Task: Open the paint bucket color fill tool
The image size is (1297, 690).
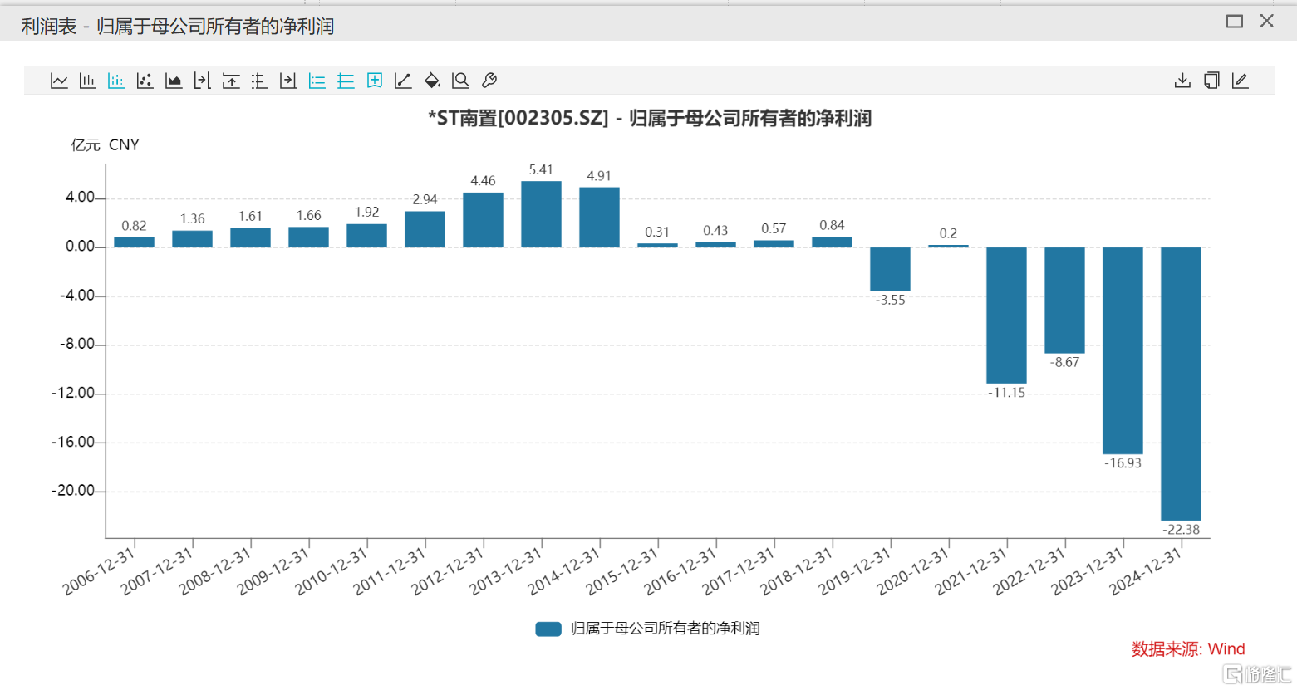Action: tap(432, 81)
